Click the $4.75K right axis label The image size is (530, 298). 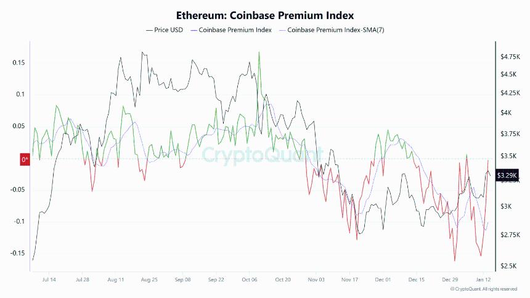(x=510, y=57)
